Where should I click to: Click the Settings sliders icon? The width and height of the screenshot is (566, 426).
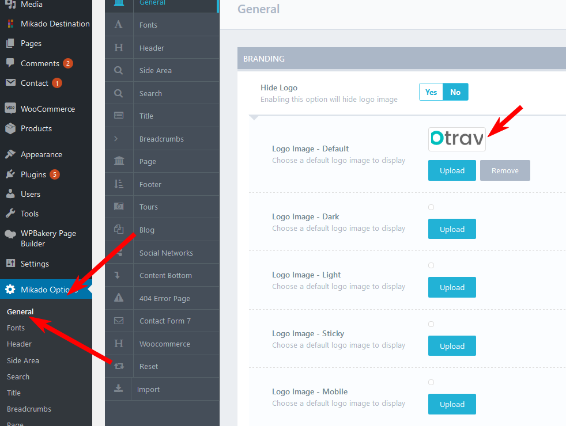click(10, 263)
